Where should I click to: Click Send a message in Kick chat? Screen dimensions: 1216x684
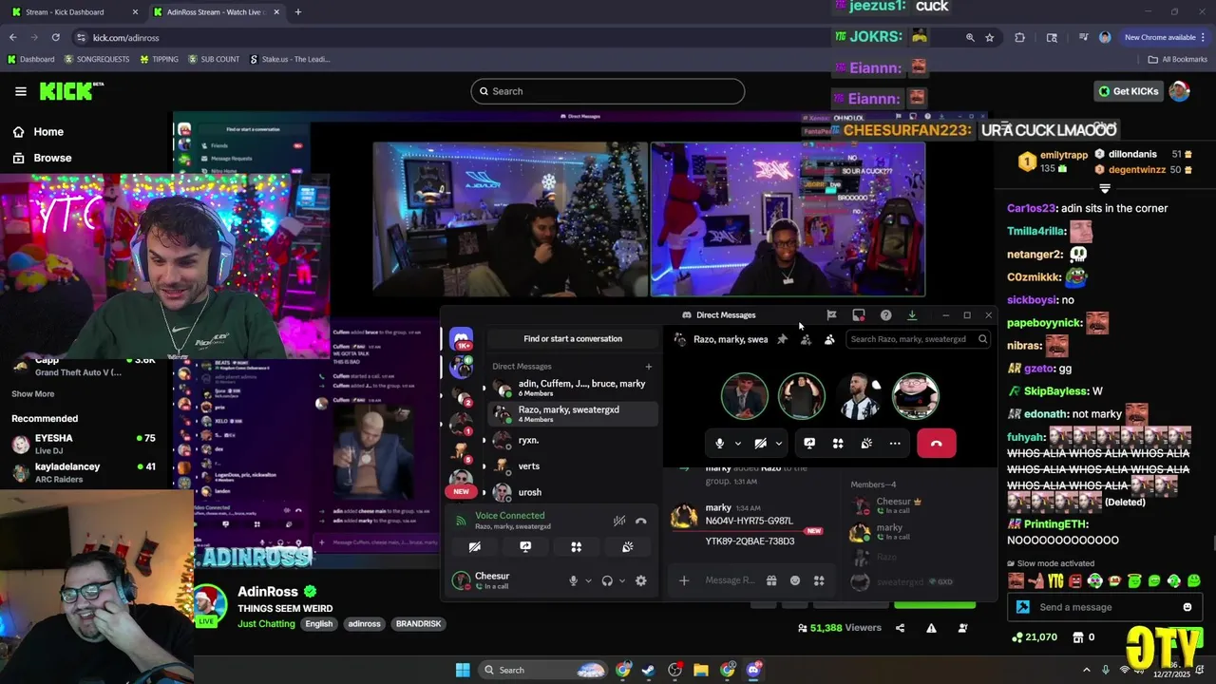[x=1104, y=607]
